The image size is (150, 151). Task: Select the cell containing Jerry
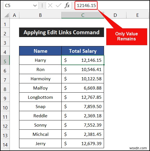[x=40, y=143]
